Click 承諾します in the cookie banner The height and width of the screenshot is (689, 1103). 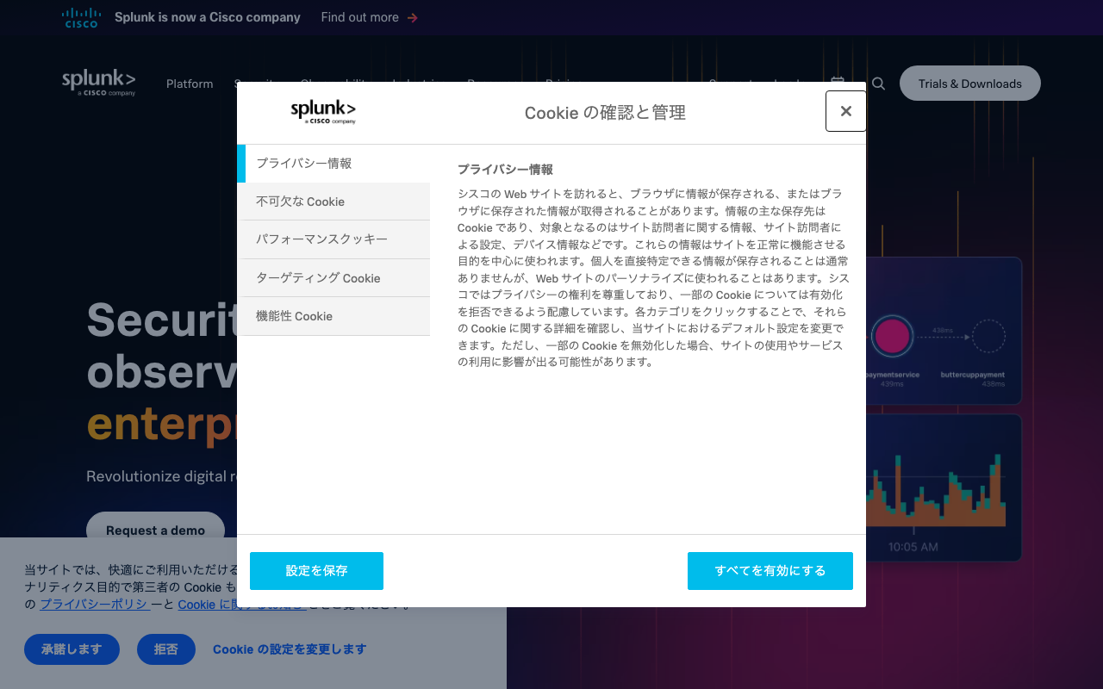click(72, 649)
